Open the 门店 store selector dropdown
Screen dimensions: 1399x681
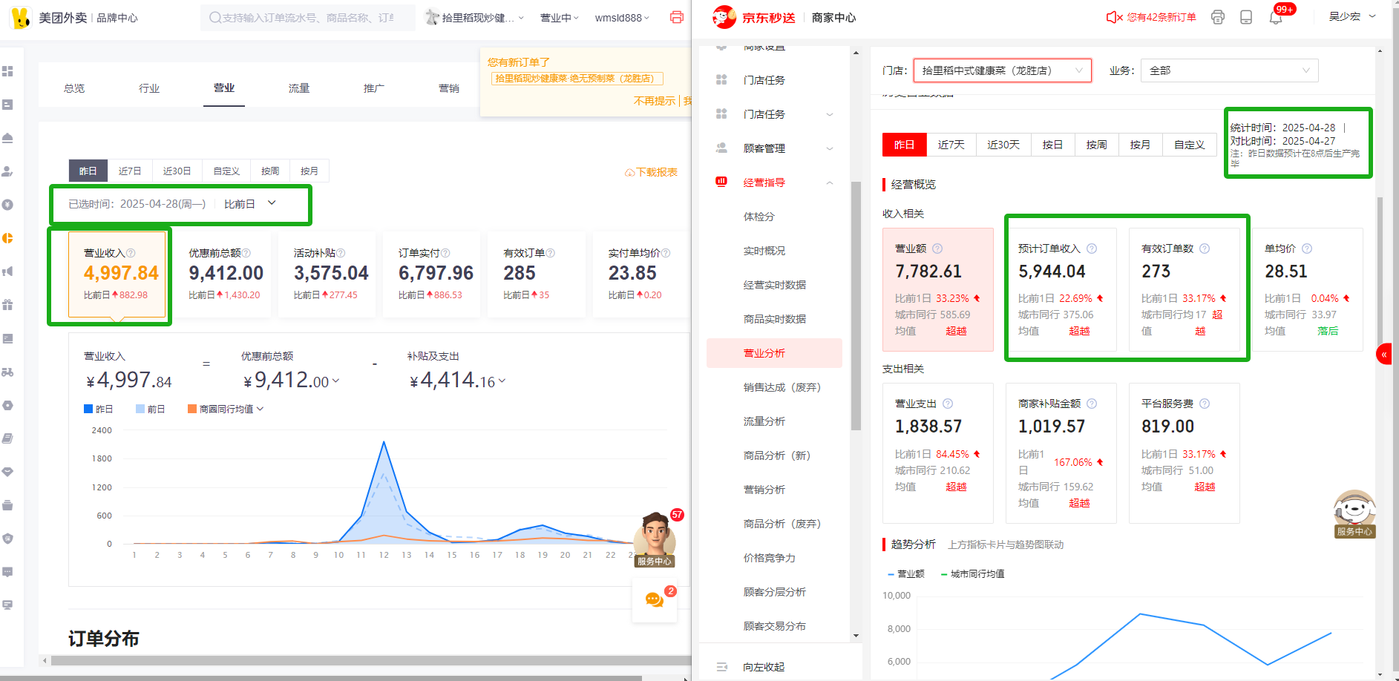(x=1002, y=70)
